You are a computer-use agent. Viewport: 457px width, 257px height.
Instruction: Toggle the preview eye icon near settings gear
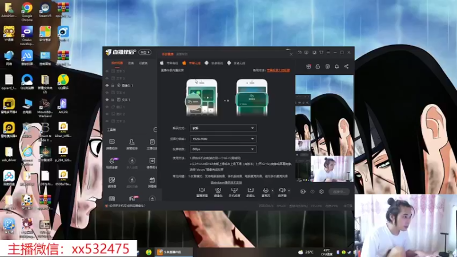(x=312, y=191)
